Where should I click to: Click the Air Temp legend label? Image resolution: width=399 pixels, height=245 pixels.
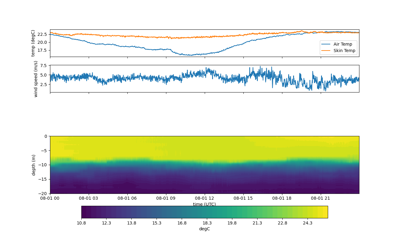coord(343,44)
